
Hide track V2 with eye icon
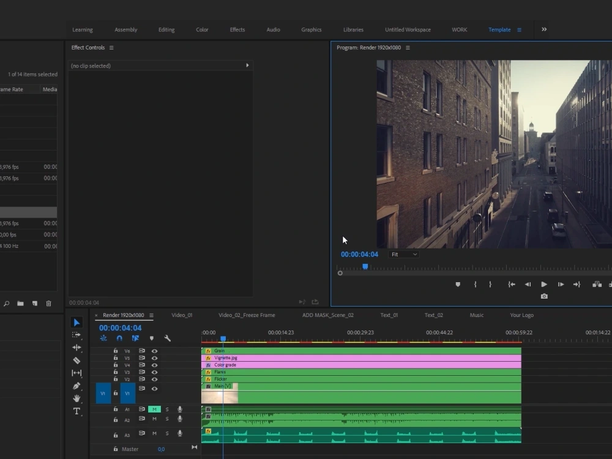click(x=155, y=379)
